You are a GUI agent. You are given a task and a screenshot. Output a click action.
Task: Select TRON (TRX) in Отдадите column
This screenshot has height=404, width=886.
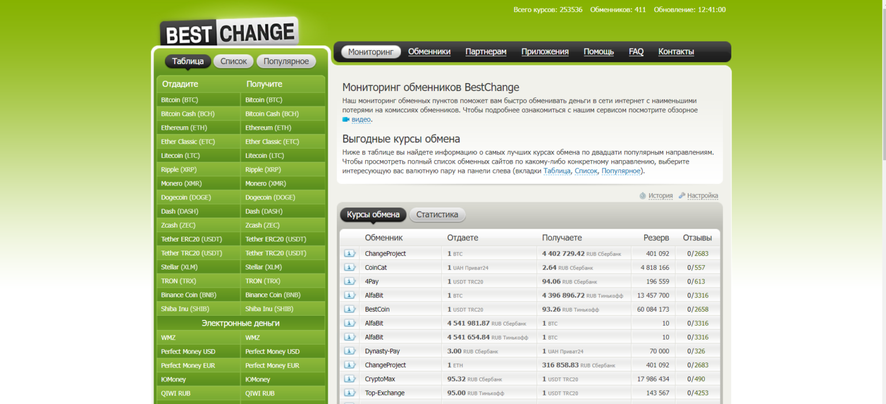point(198,281)
